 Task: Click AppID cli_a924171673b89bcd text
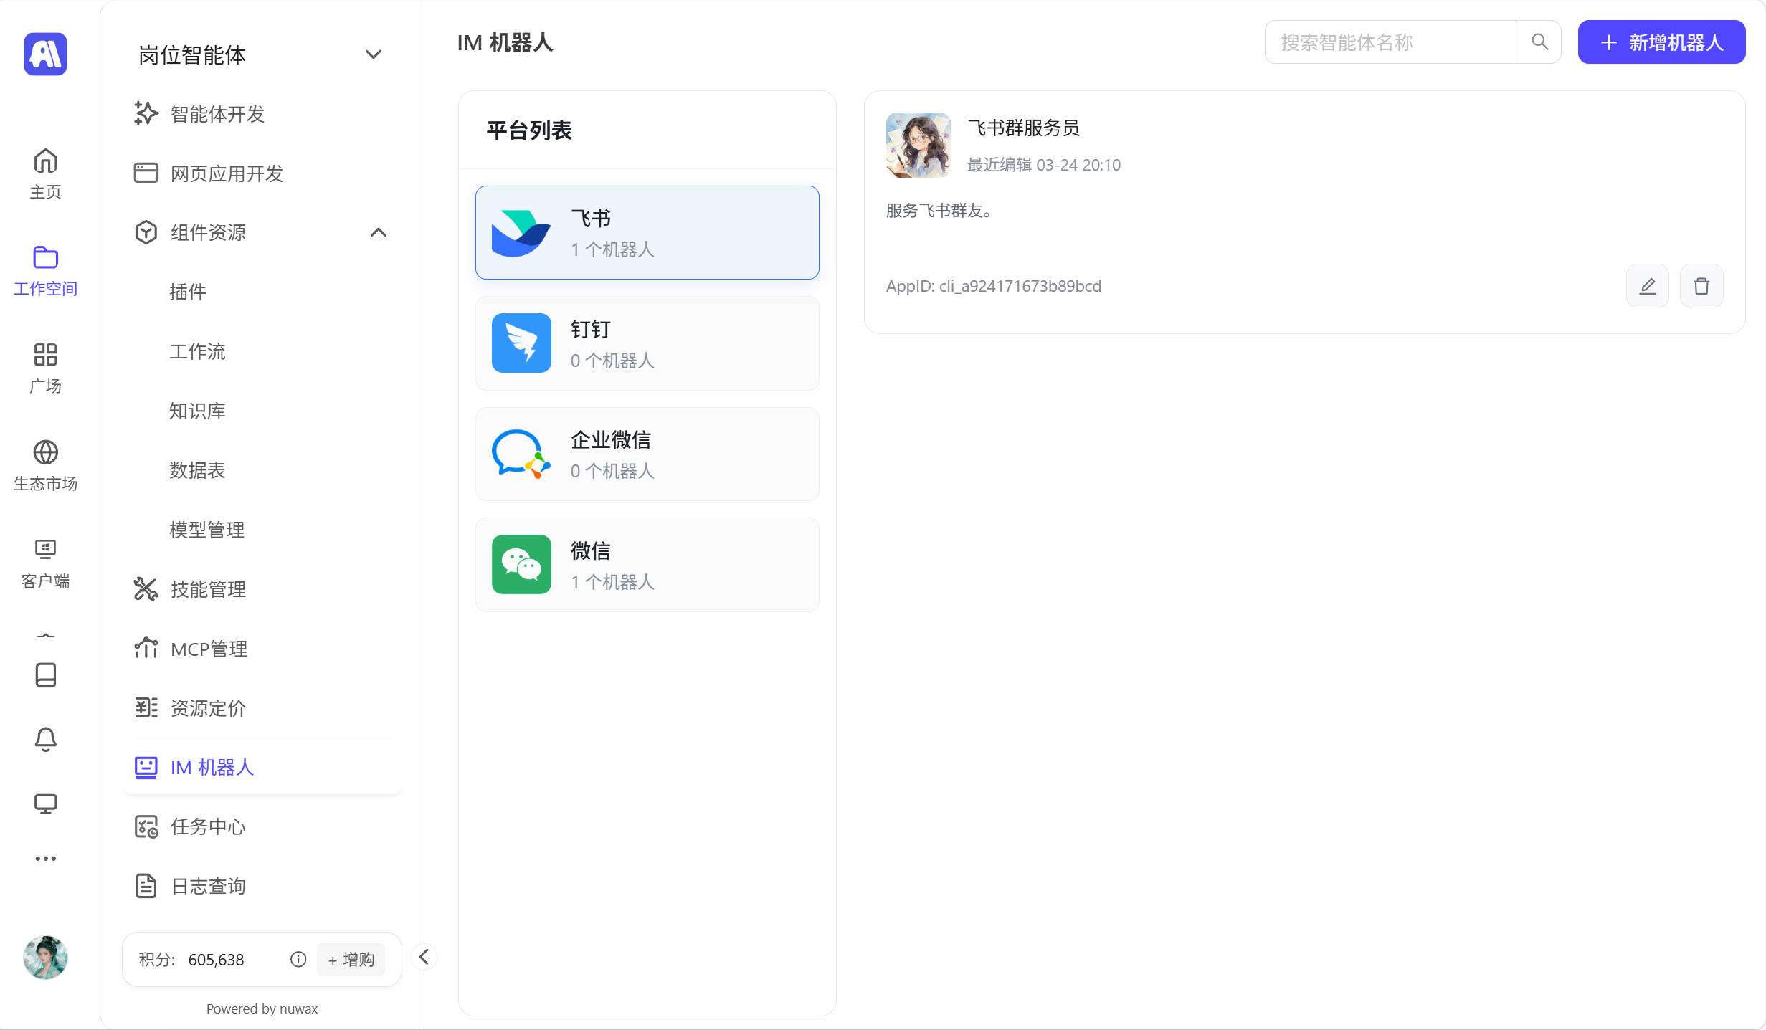[994, 286]
